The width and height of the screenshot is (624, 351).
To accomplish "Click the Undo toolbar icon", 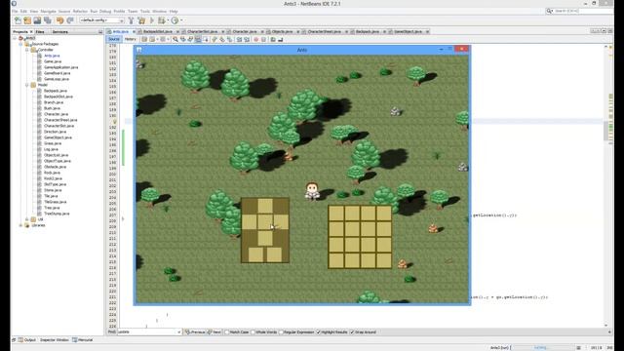I will (x=60, y=20).
